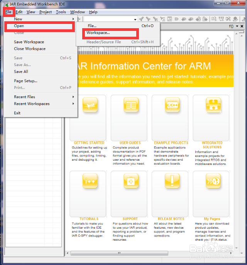Click the toolbar quick search text field

(109, 19)
